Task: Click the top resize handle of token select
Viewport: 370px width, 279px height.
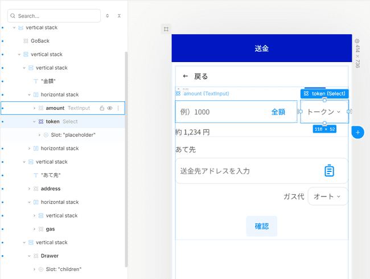Action: [324, 100]
